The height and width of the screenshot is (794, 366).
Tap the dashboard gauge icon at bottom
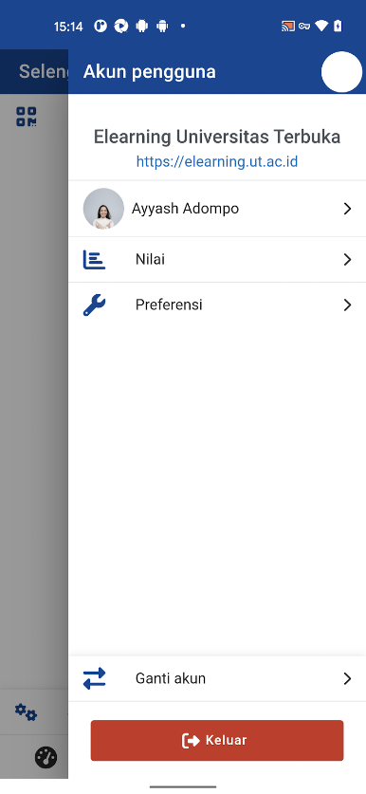[46, 758]
